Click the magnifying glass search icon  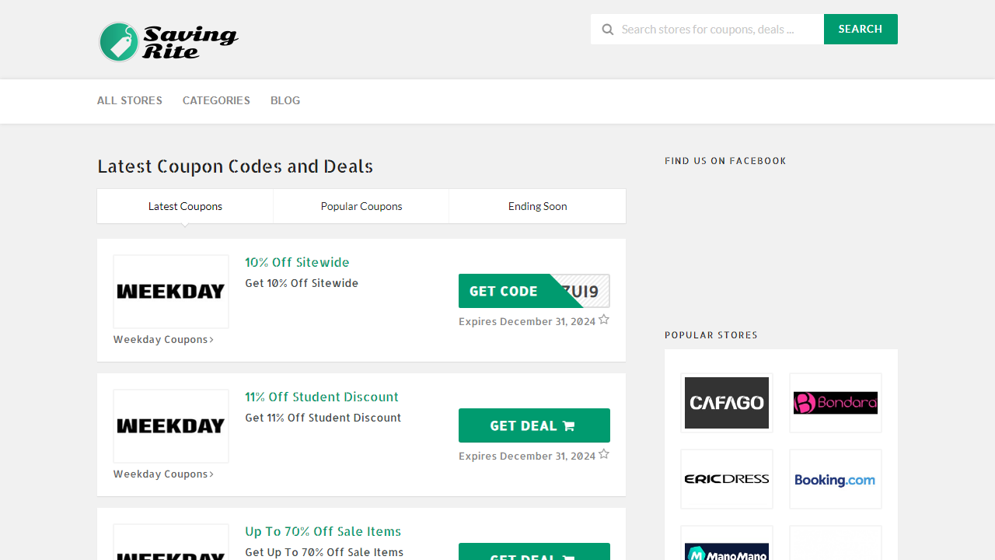tap(608, 29)
